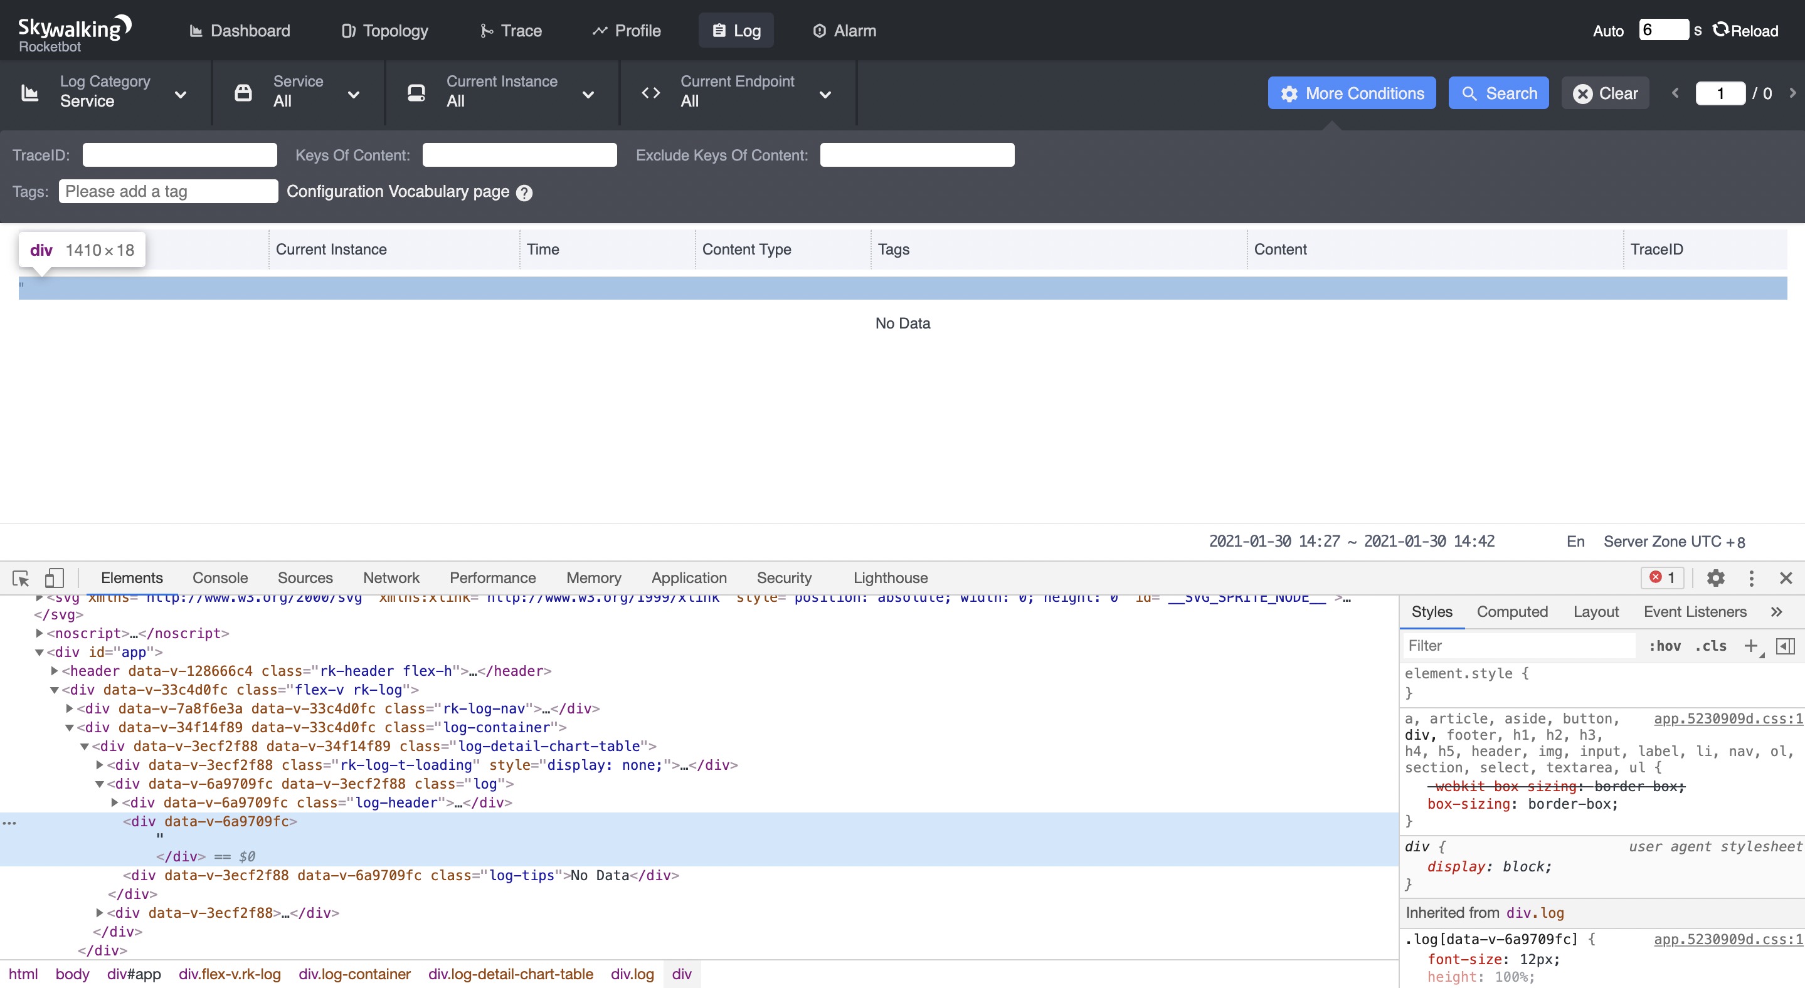Open DevTools settings gear icon
The height and width of the screenshot is (988, 1805).
point(1715,577)
